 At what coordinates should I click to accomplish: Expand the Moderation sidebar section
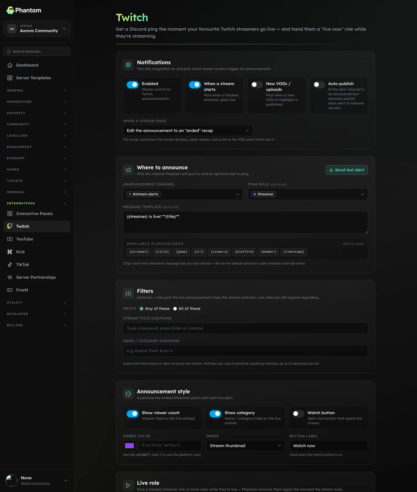click(x=37, y=102)
